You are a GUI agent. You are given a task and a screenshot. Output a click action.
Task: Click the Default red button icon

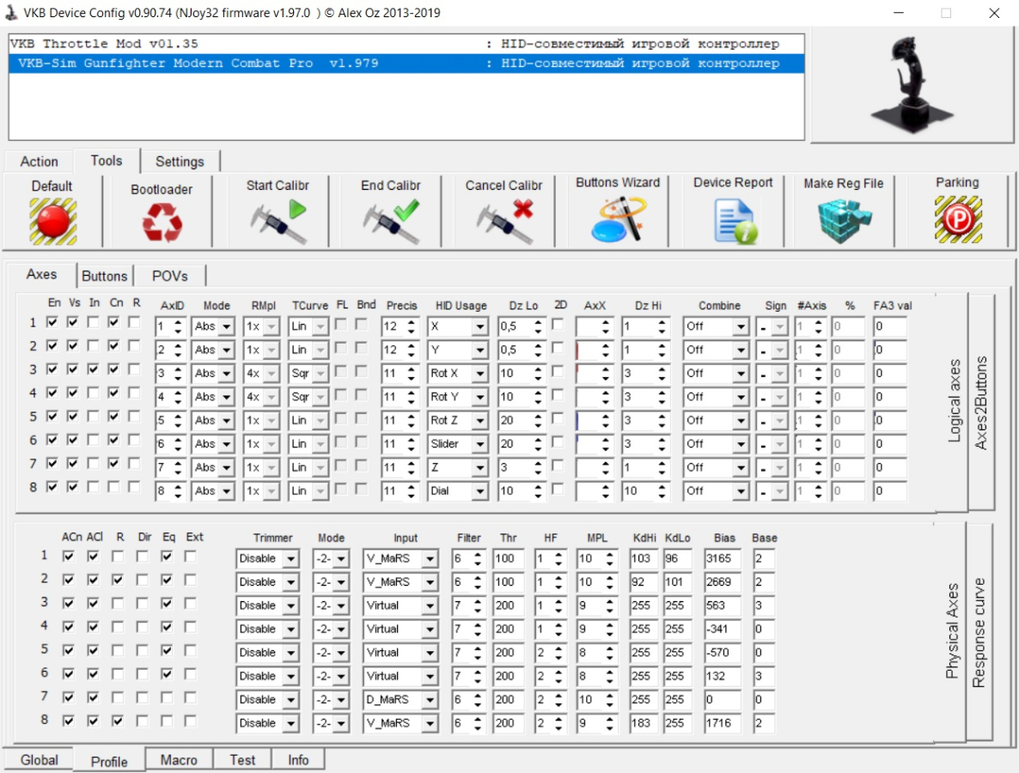(x=52, y=221)
